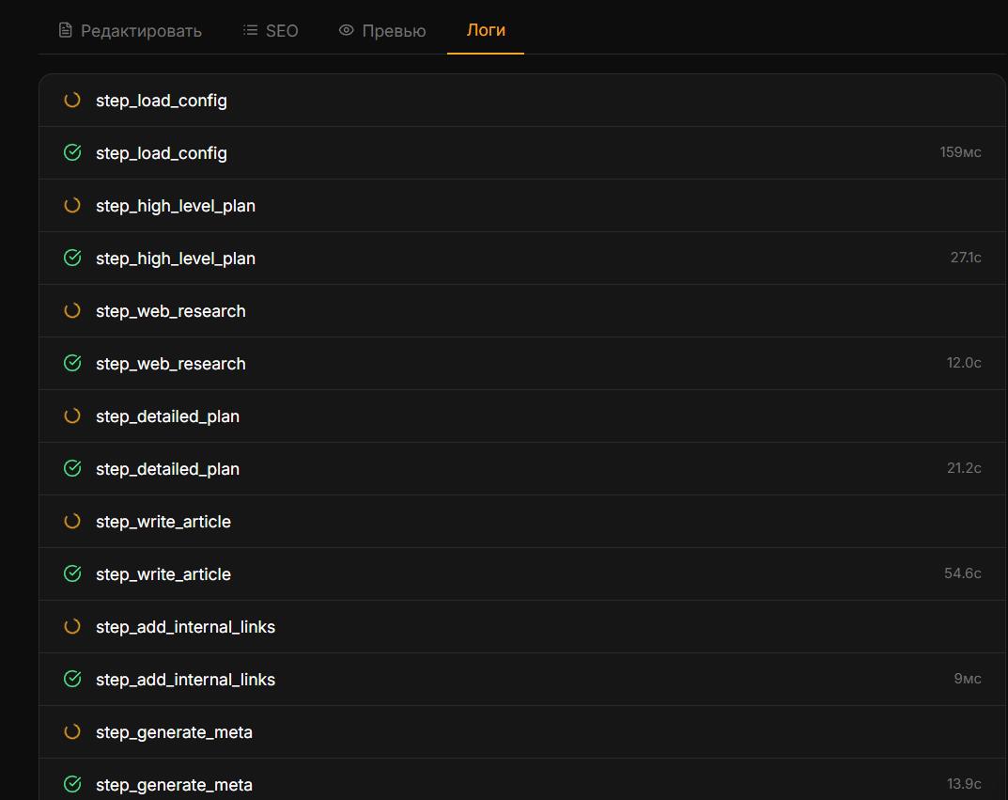Switch to the Превью tab

pyautogui.click(x=381, y=30)
